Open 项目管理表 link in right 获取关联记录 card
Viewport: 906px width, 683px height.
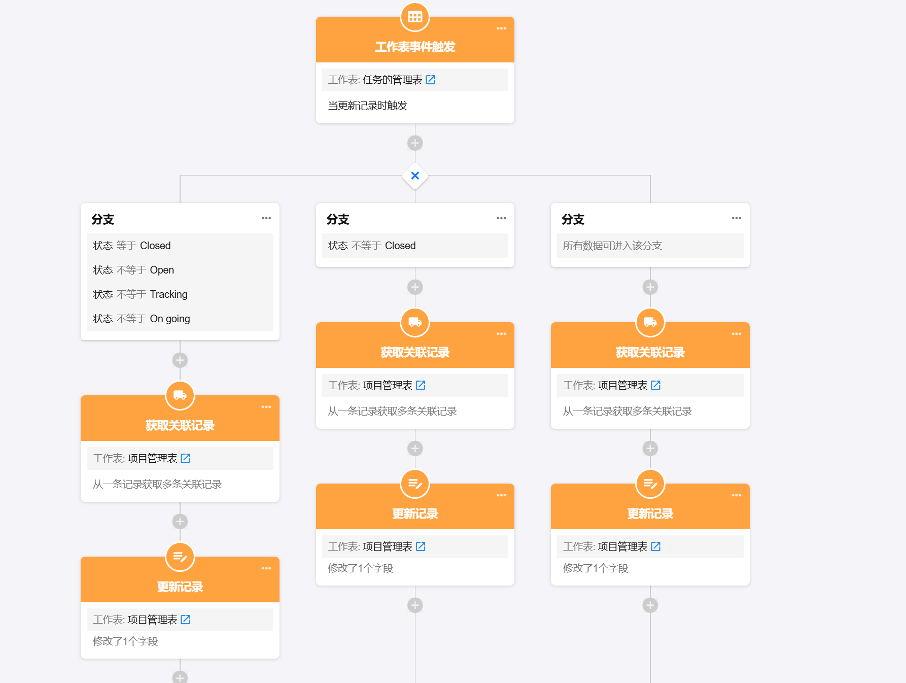click(656, 385)
